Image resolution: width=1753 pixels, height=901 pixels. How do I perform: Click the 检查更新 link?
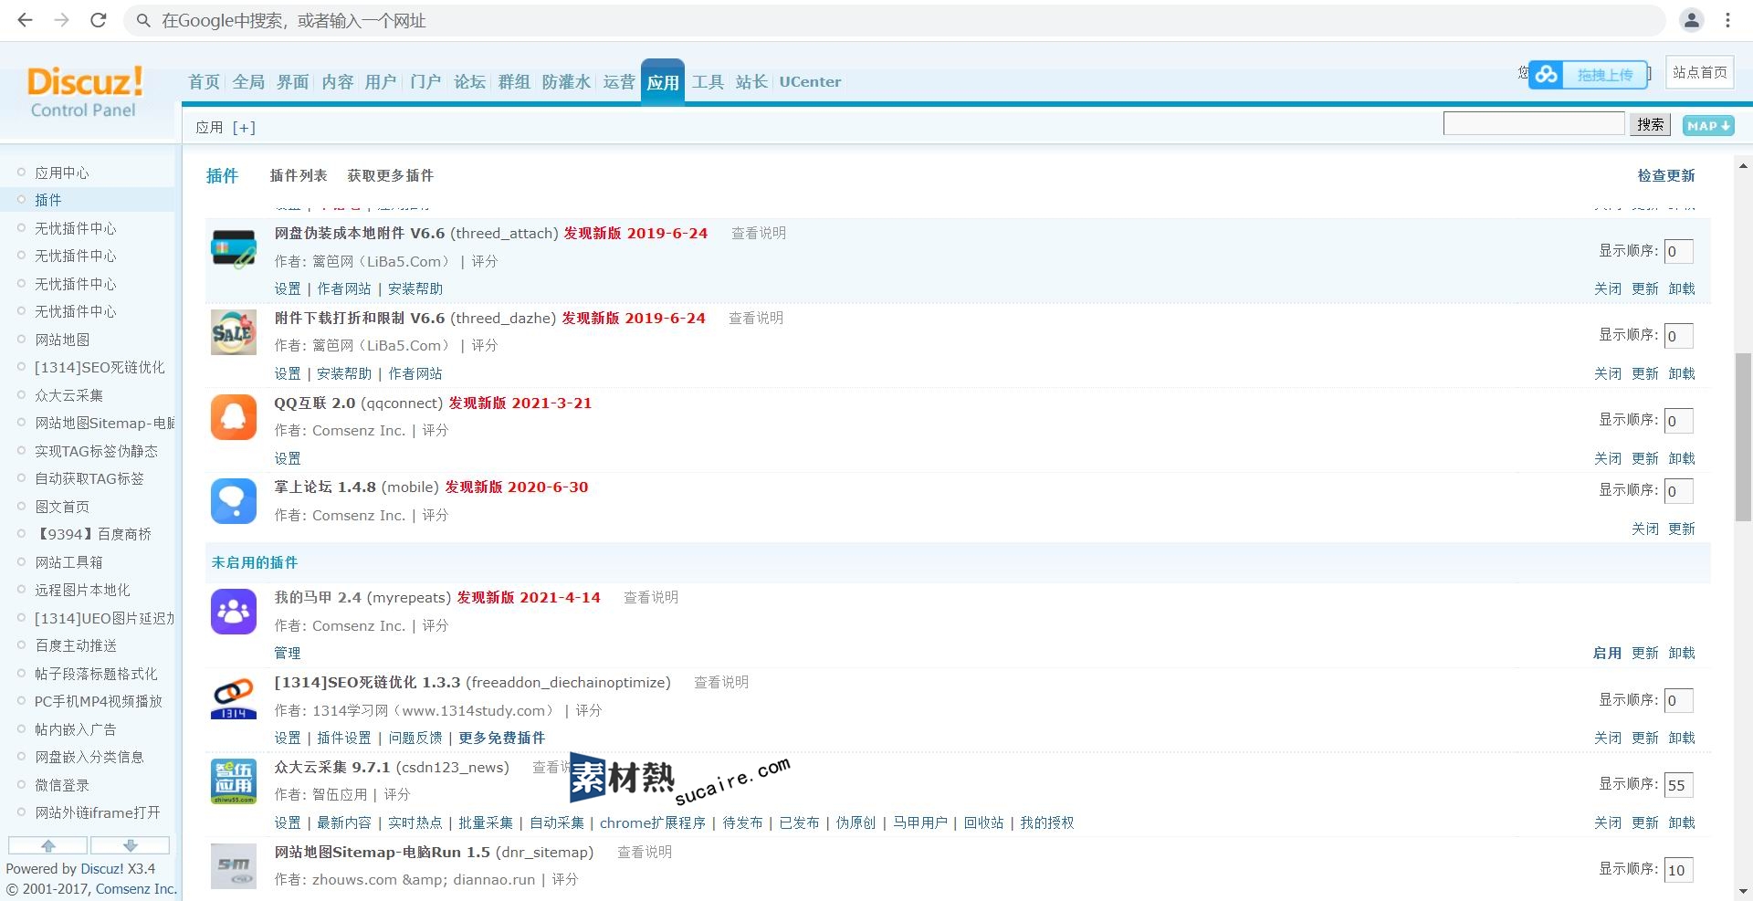pos(1666,175)
